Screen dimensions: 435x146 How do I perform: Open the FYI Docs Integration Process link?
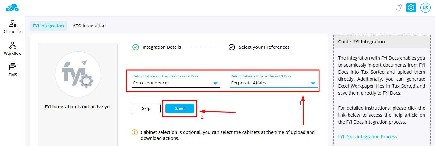pos(367,137)
